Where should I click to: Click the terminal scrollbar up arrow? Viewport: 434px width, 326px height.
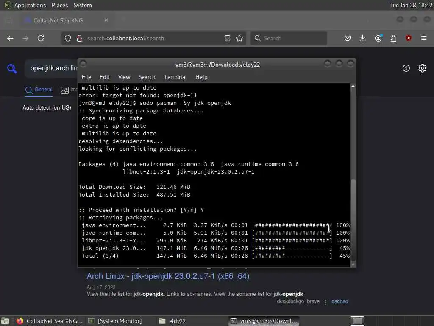[353, 86]
